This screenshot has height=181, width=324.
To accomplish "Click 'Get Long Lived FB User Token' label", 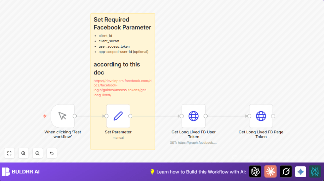I will (x=194, y=134).
